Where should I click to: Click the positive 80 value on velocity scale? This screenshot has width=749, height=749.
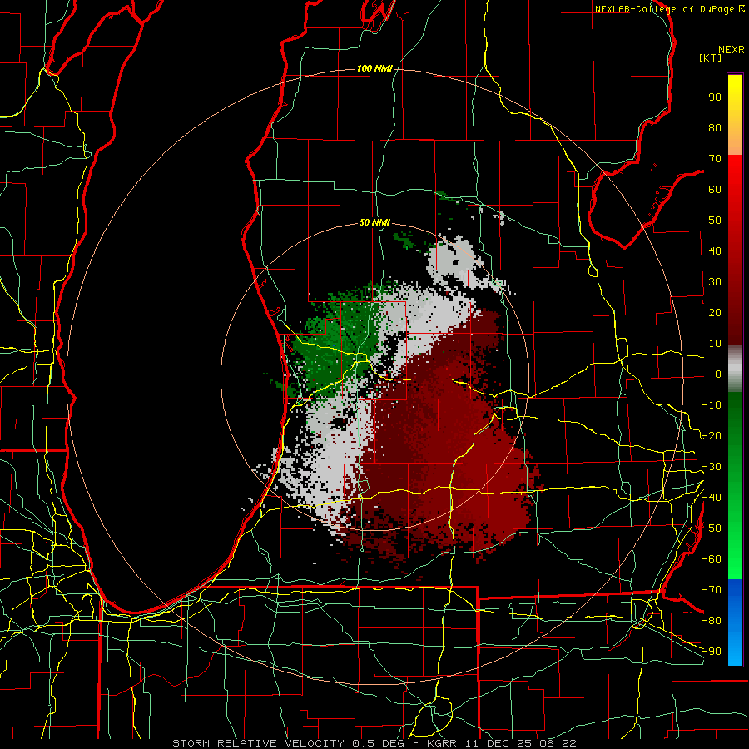[x=715, y=128]
